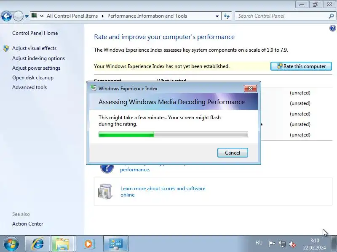
Task: Minimize the Control Panel window
Action: (302, 4)
